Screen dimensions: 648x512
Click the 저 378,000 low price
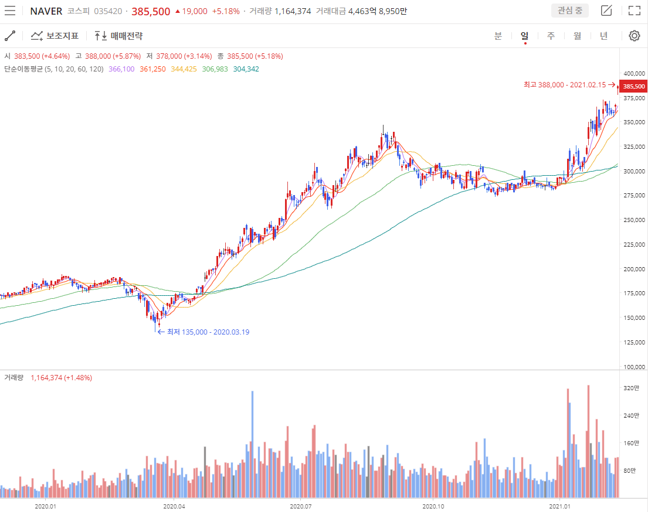tap(179, 56)
